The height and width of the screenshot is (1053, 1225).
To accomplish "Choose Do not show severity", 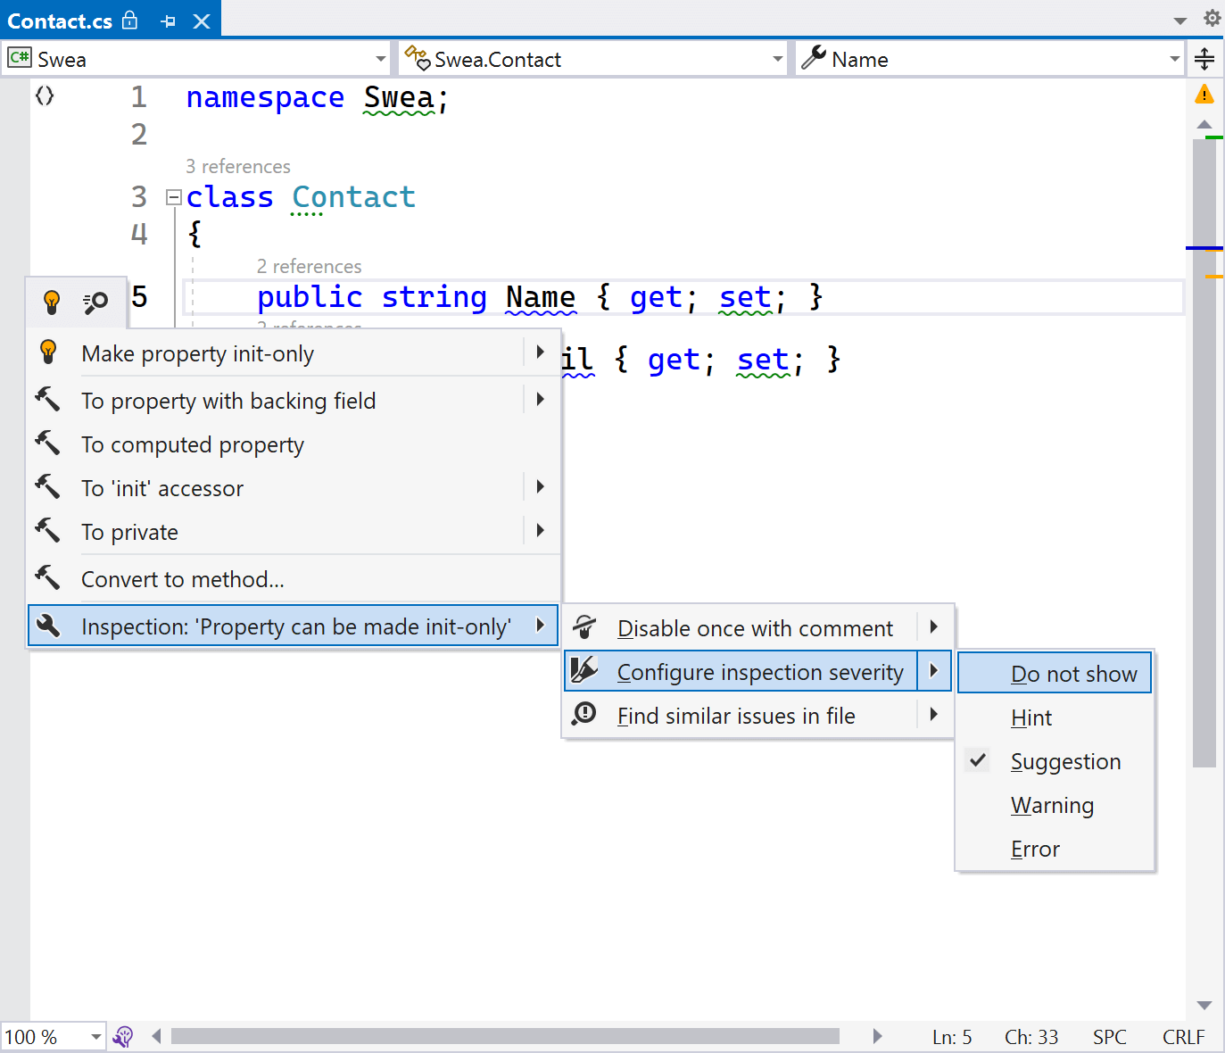I will pos(1073,673).
